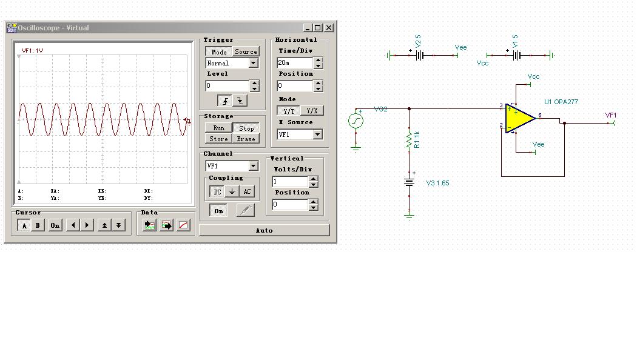Click trigger Level input field
Screen dimensions: 637x358
(227, 86)
